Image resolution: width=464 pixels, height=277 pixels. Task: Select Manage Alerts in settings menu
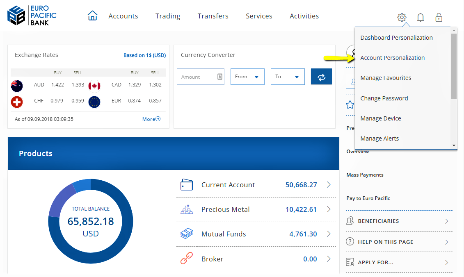(379, 138)
